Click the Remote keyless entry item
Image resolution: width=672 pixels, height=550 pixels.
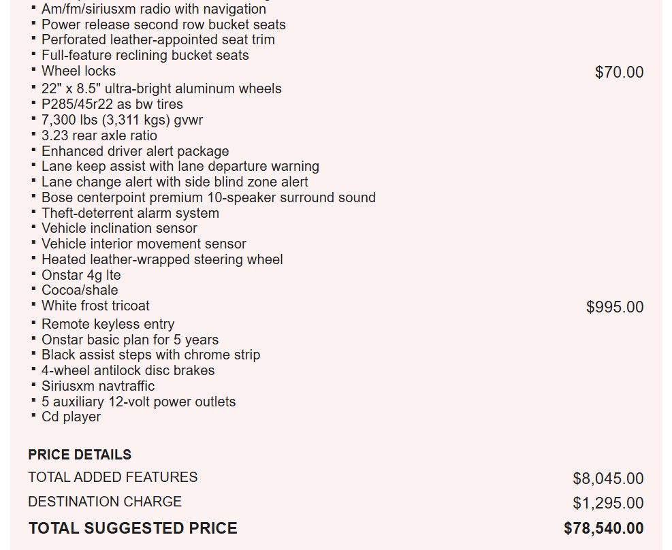[108, 324]
